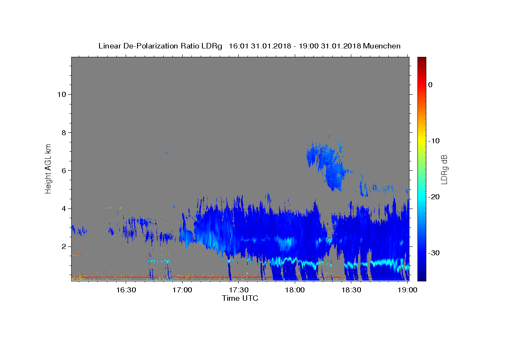
Task: Click the yellow section of the colorbar
Action: [x=422, y=139]
